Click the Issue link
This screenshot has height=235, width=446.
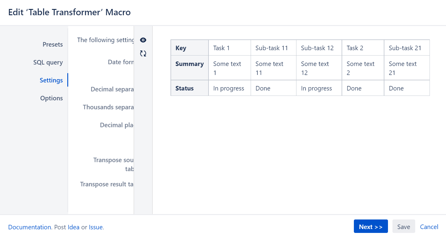click(96, 227)
